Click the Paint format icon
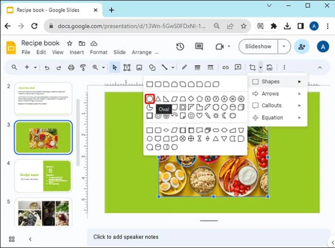 [83, 67]
